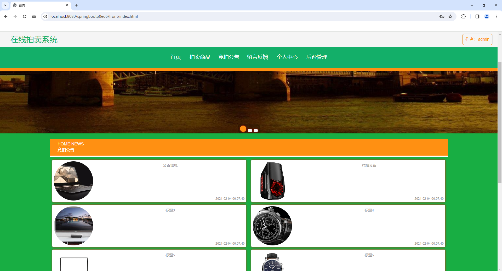Click the browser forward arrow

[15, 16]
